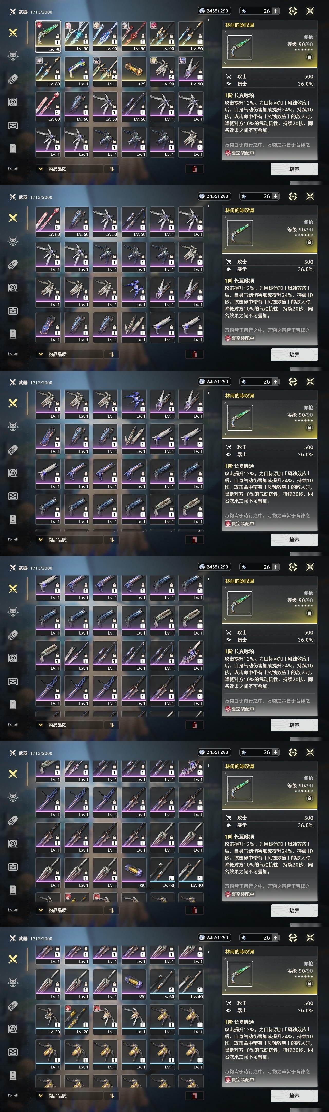This screenshot has height=1112, width=329.
Task: Switch to the echoes mask tab in the first panel
Action: [13, 56]
